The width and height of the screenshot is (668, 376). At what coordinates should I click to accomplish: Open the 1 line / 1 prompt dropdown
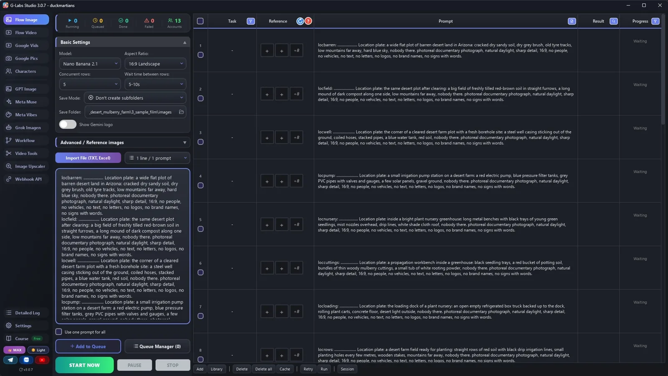[157, 158]
